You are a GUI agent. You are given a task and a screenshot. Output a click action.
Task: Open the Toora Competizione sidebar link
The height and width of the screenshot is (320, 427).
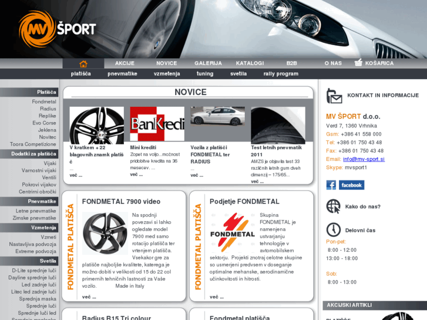click(33, 144)
